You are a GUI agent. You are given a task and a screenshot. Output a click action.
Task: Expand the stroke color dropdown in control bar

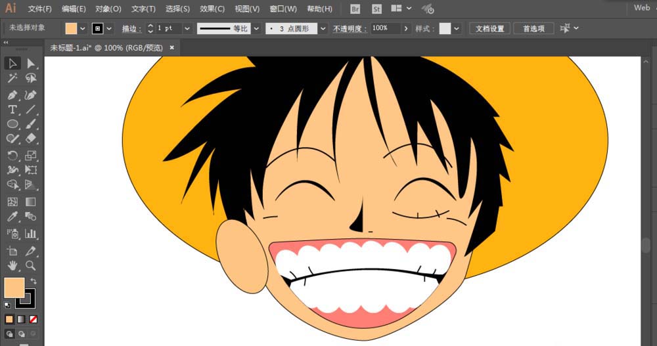(109, 28)
